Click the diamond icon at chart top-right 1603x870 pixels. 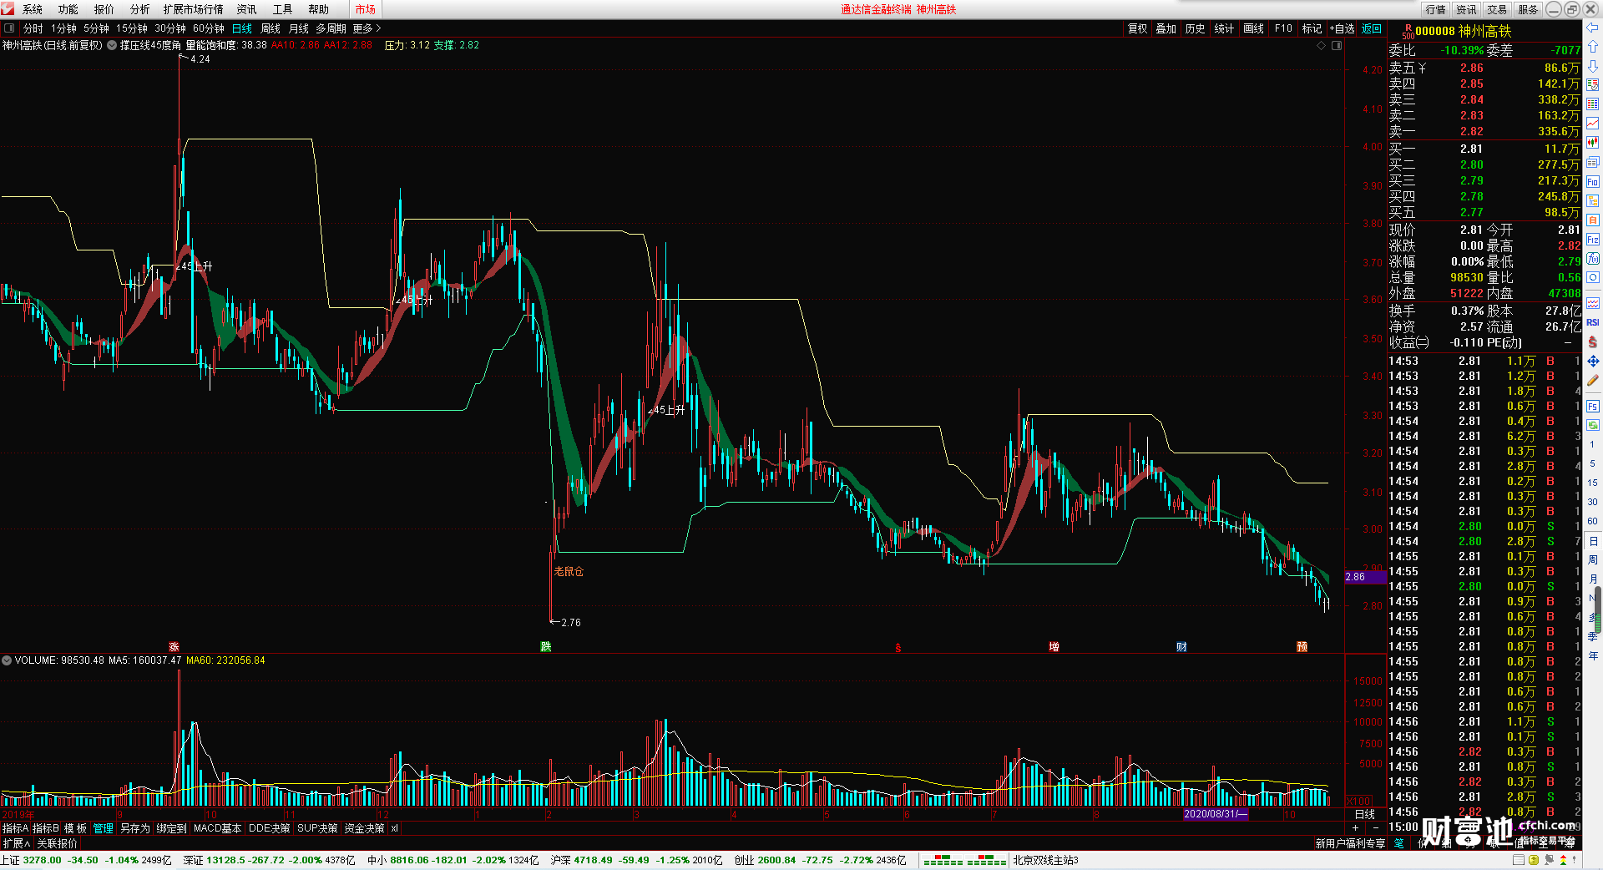point(1321,46)
